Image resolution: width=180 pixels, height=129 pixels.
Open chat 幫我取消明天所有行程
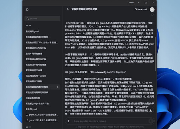click(x=36, y=48)
